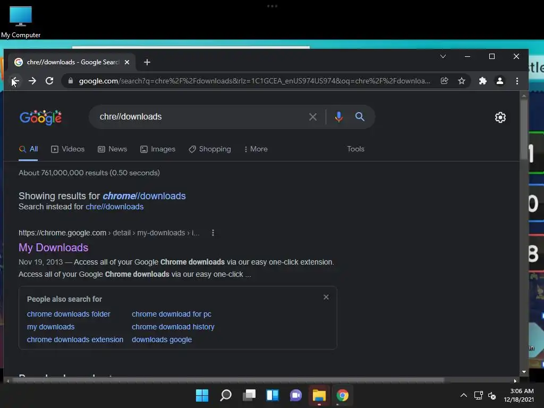This screenshot has width=544, height=408.
Task: Search chrome download history
Action: (173, 327)
